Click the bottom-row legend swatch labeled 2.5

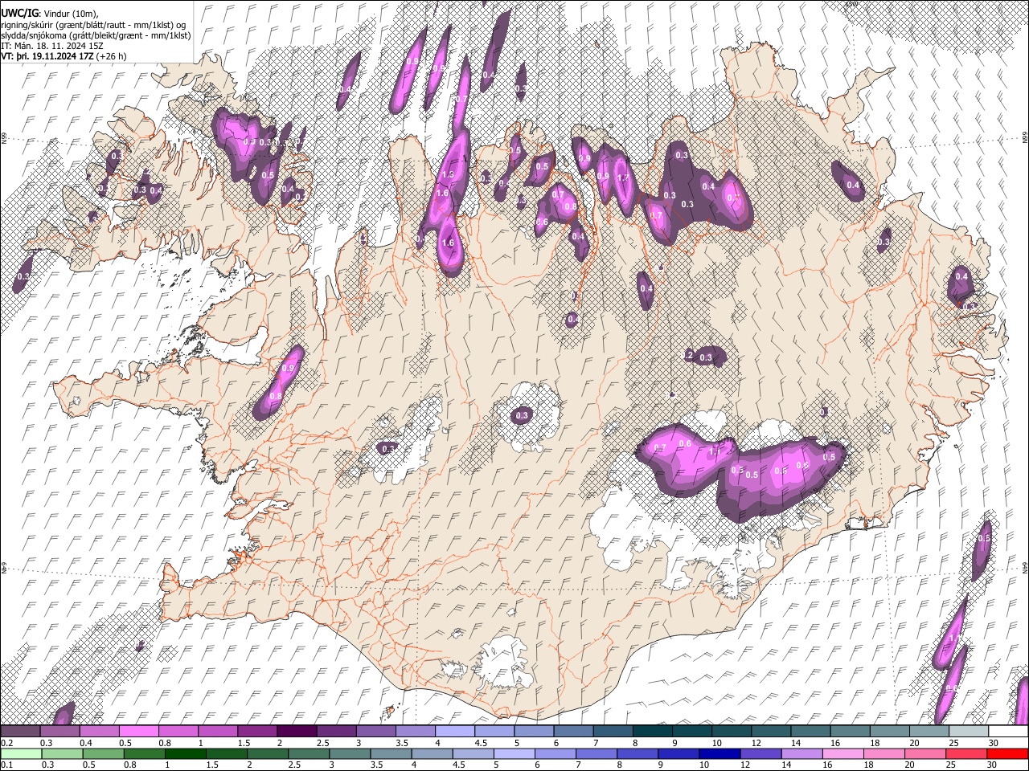[x=309, y=753]
